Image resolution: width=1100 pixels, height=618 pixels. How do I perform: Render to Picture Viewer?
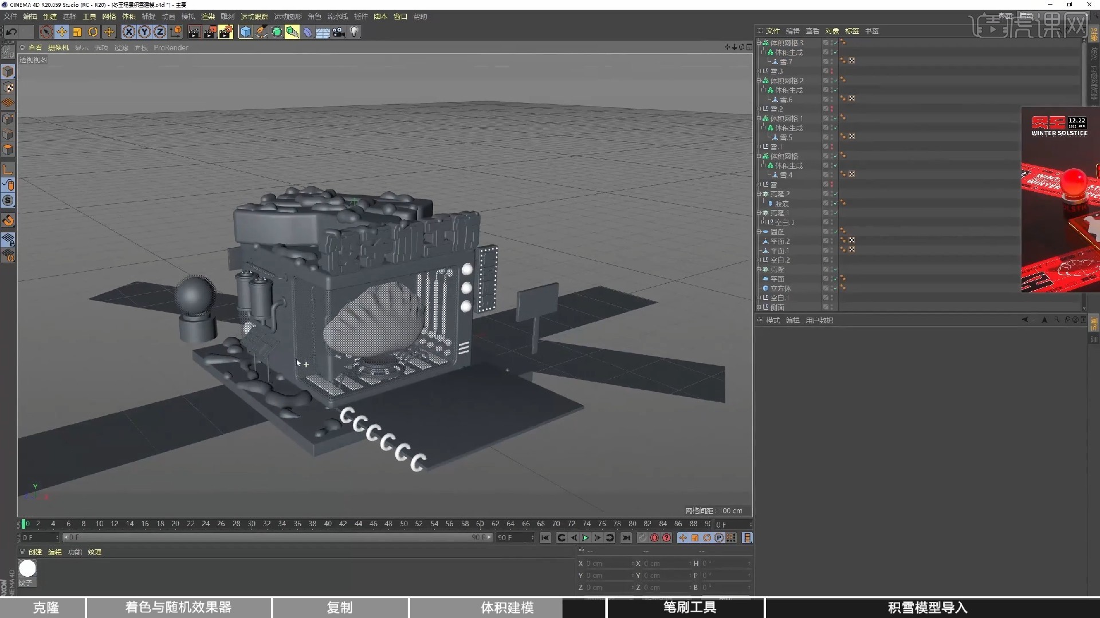point(210,32)
